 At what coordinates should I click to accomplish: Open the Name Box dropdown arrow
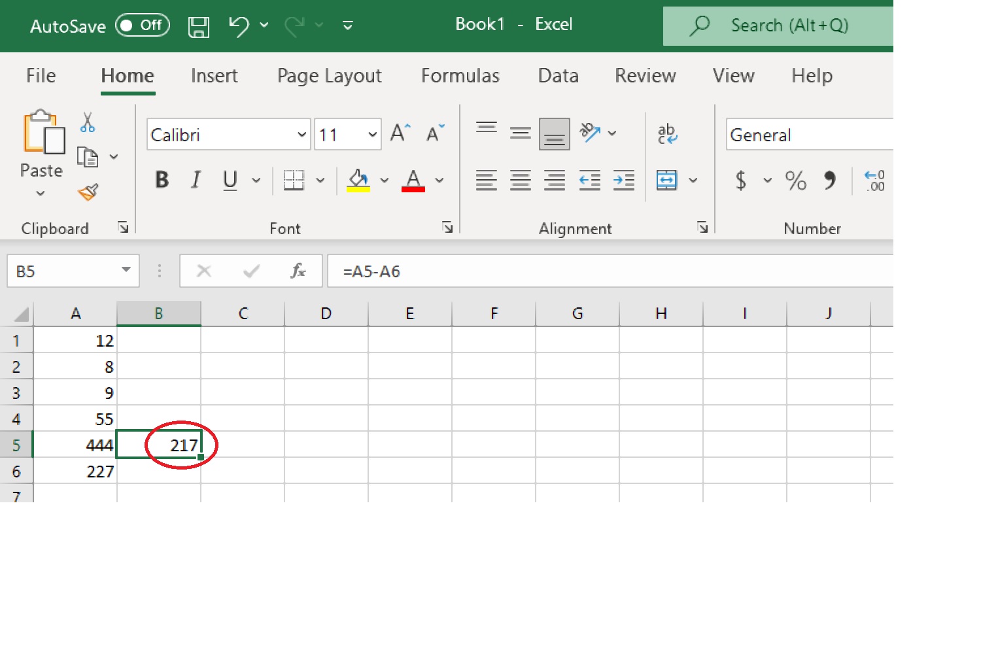point(126,270)
